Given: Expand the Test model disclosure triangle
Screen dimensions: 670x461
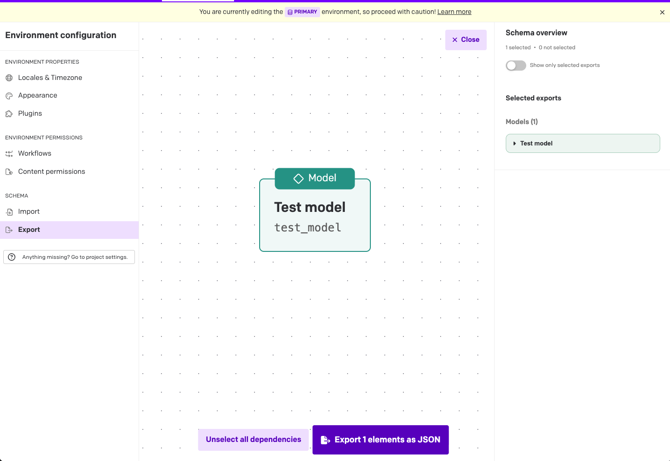Looking at the screenshot, I should (x=514, y=144).
